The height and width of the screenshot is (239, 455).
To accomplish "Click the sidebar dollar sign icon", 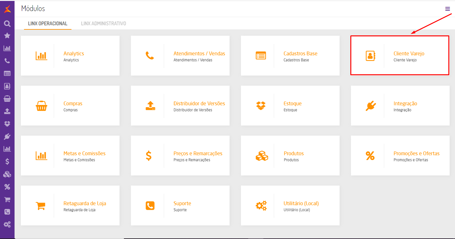I will 7,162.
